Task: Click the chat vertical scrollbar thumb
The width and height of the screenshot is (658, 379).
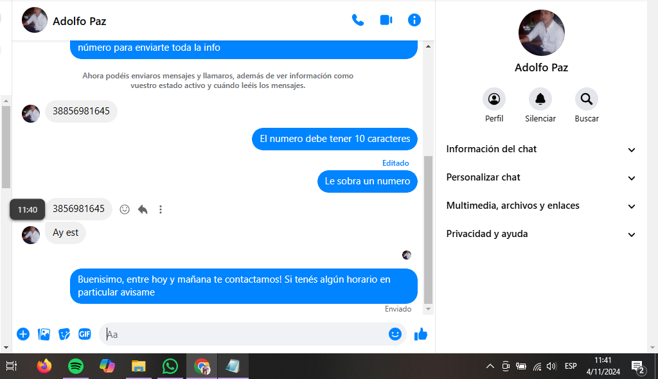Action: (428, 229)
